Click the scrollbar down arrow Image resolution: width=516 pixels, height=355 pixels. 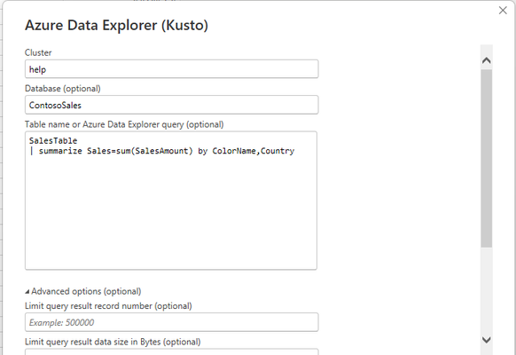pyautogui.click(x=487, y=340)
